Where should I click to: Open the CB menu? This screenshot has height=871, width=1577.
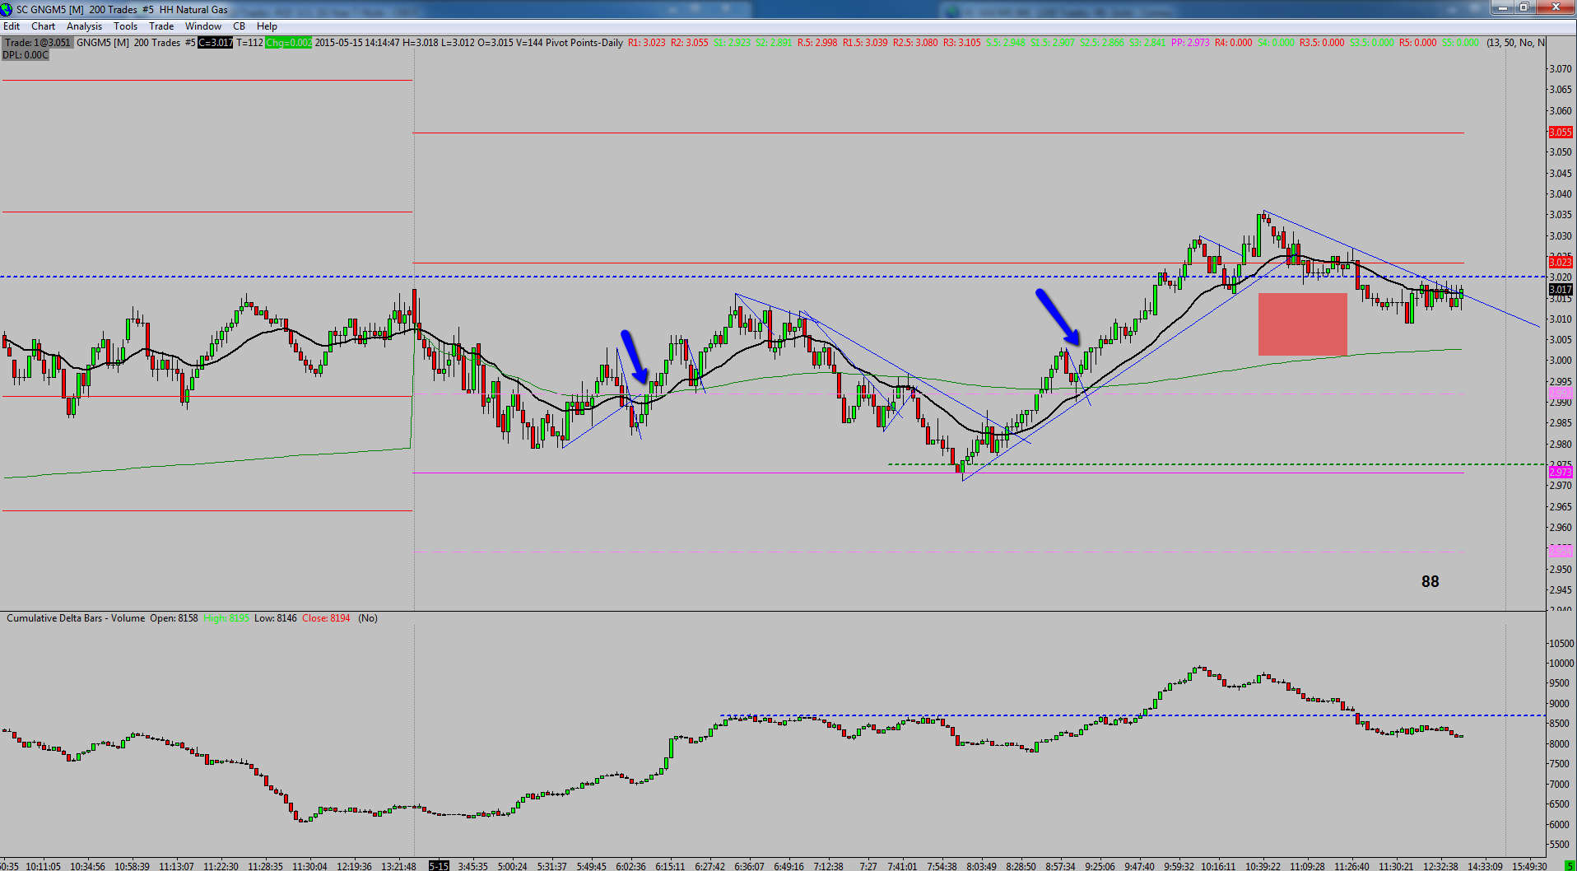[239, 26]
